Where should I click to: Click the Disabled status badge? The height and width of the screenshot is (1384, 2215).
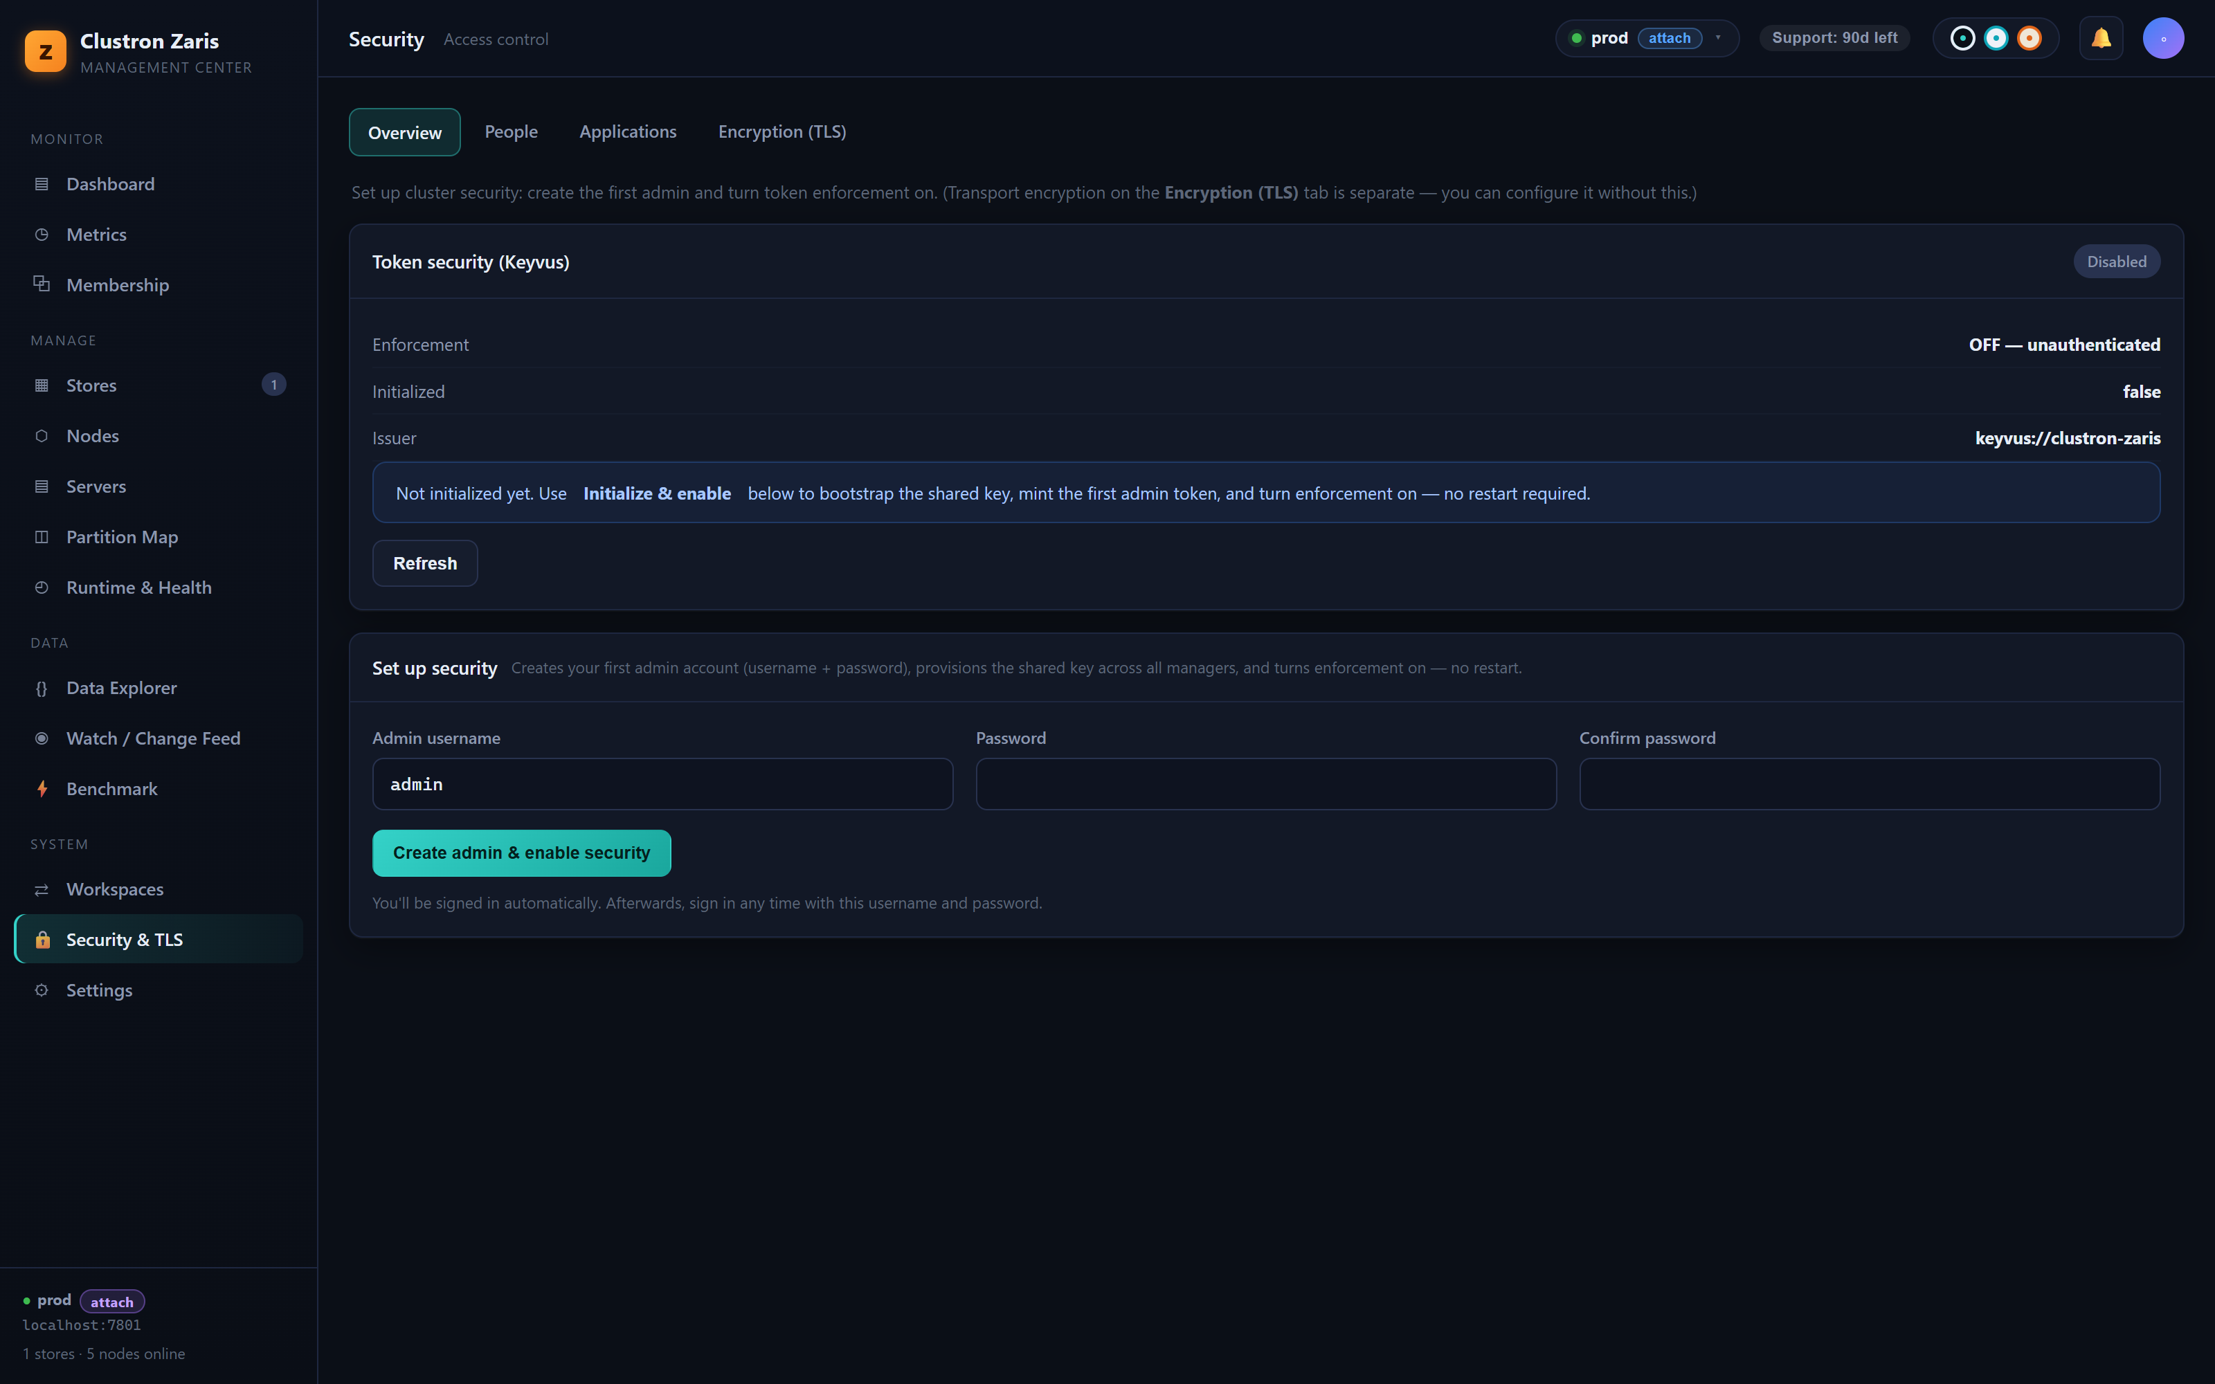(2116, 262)
